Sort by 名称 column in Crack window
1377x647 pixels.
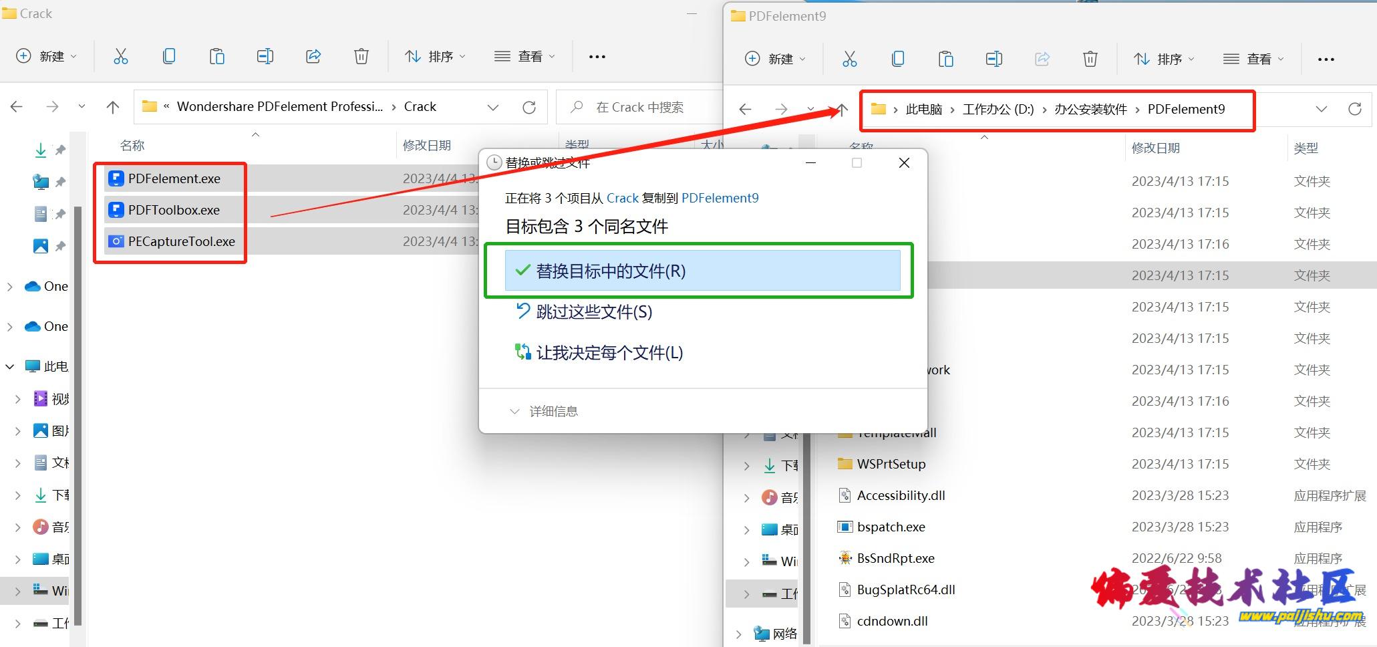[132, 145]
